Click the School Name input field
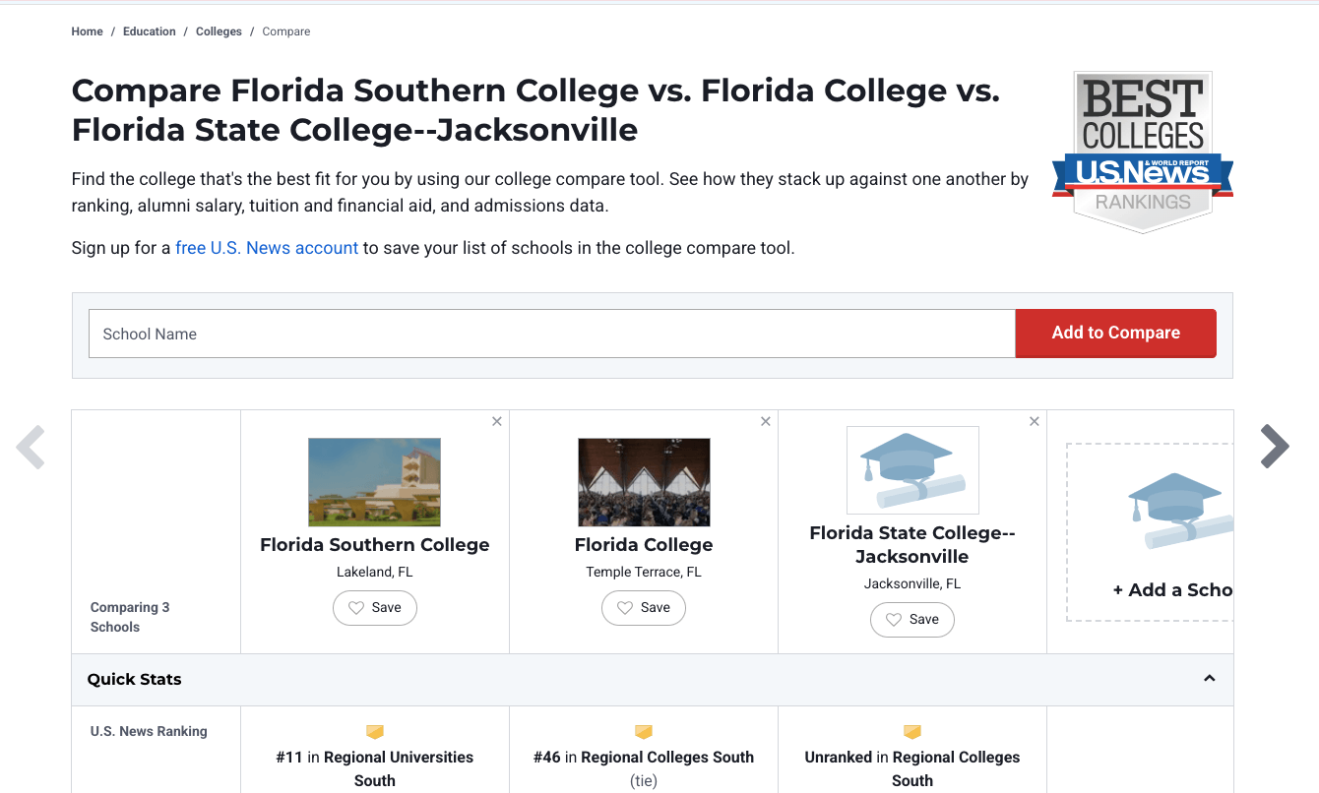The height and width of the screenshot is (793, 1319). [x=552, y=335]
